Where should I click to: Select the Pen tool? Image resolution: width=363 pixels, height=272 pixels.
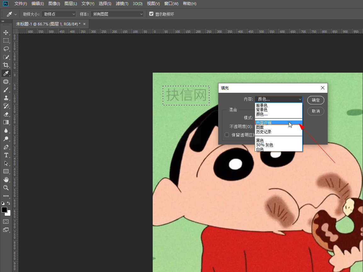(6, 147)
